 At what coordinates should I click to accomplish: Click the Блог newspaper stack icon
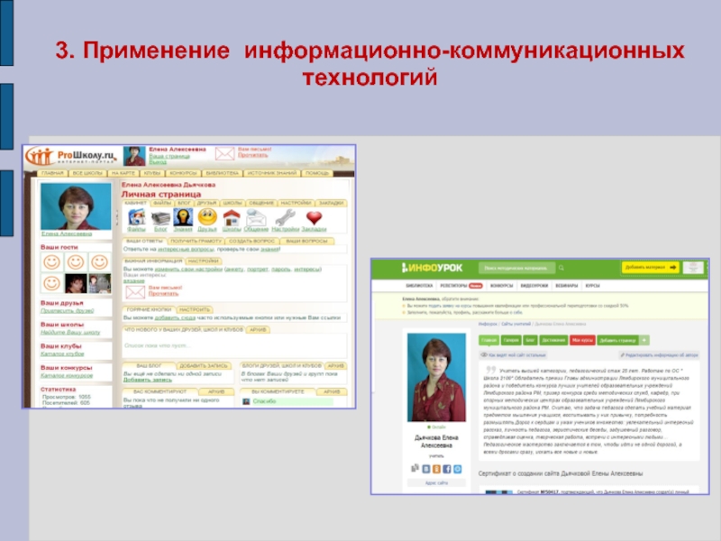160,217
